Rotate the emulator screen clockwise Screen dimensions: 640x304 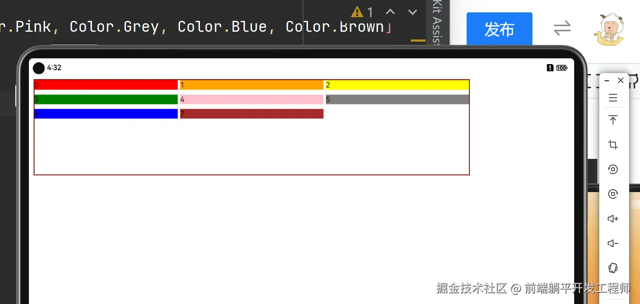[x=613, y=193]
